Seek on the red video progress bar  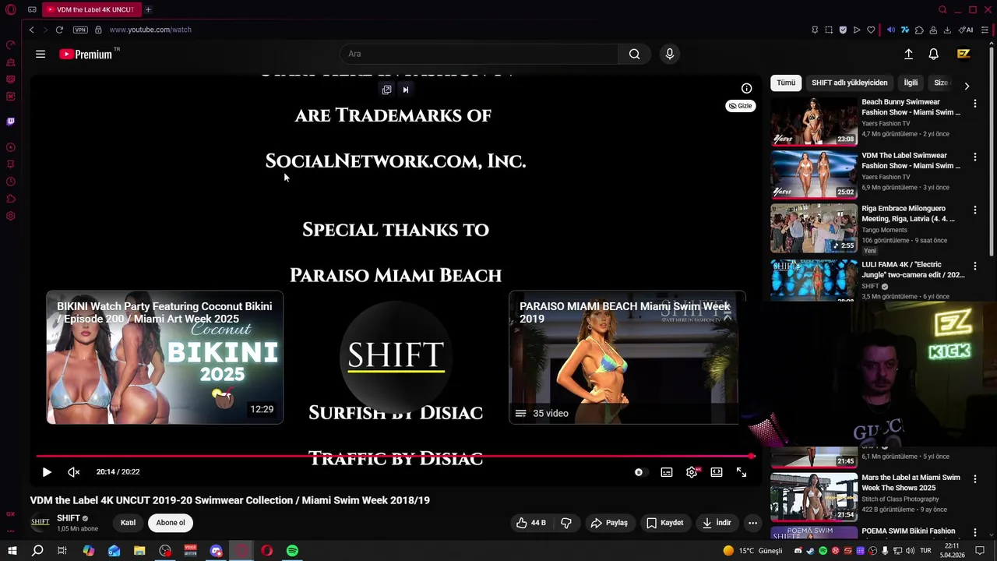pos(395,457)
